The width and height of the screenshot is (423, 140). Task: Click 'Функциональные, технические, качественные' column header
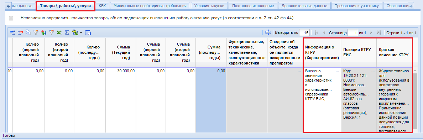[x=247, y=52]
